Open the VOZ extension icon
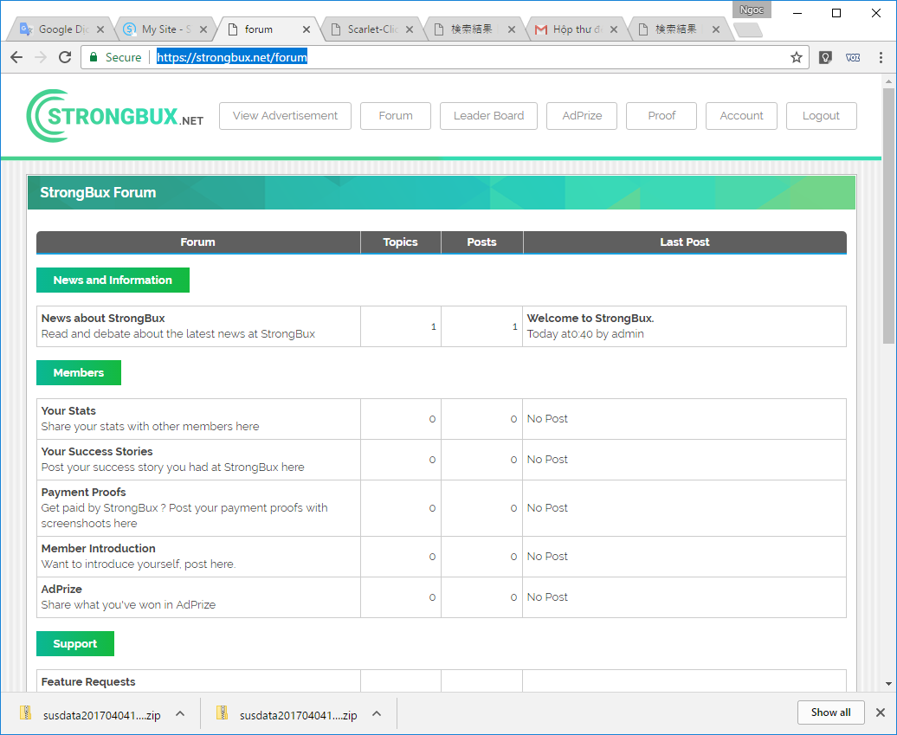The height and width of the screenshot is (735, 897). click(853, 57)
